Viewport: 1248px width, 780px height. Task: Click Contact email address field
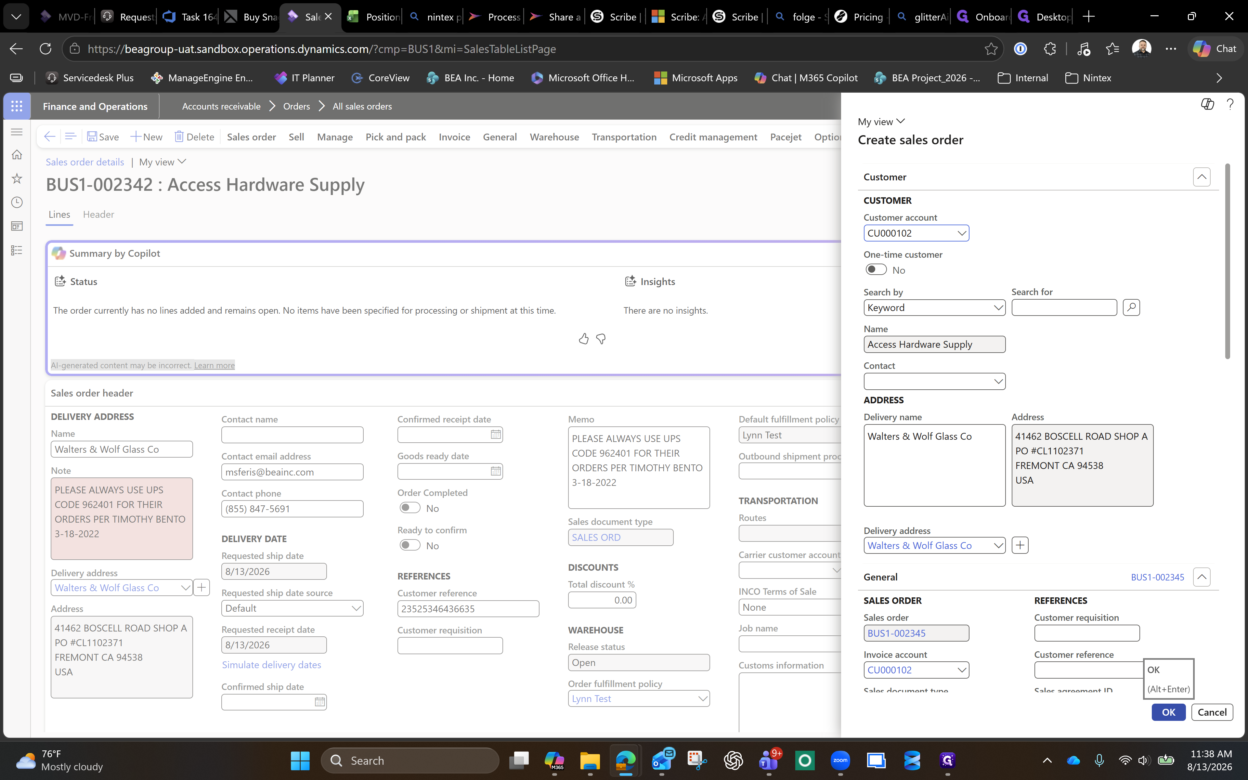click(x=292, y=472)
